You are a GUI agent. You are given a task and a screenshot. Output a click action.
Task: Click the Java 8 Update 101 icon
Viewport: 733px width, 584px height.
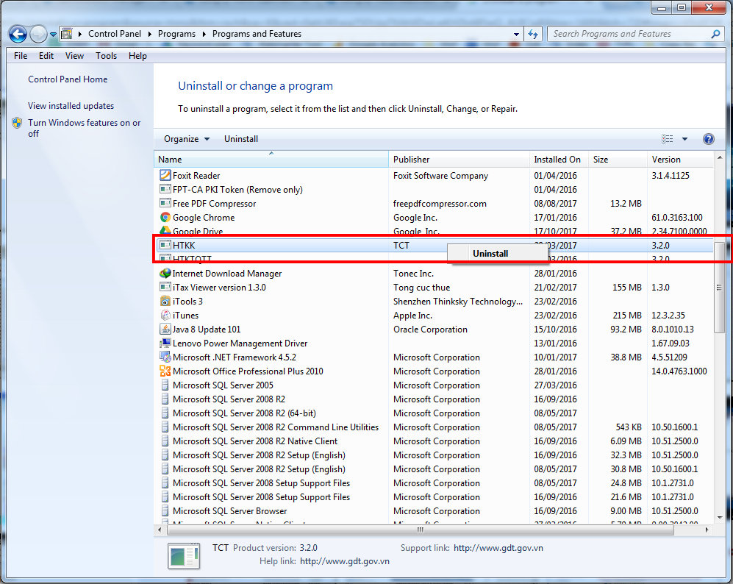point(165,330)
